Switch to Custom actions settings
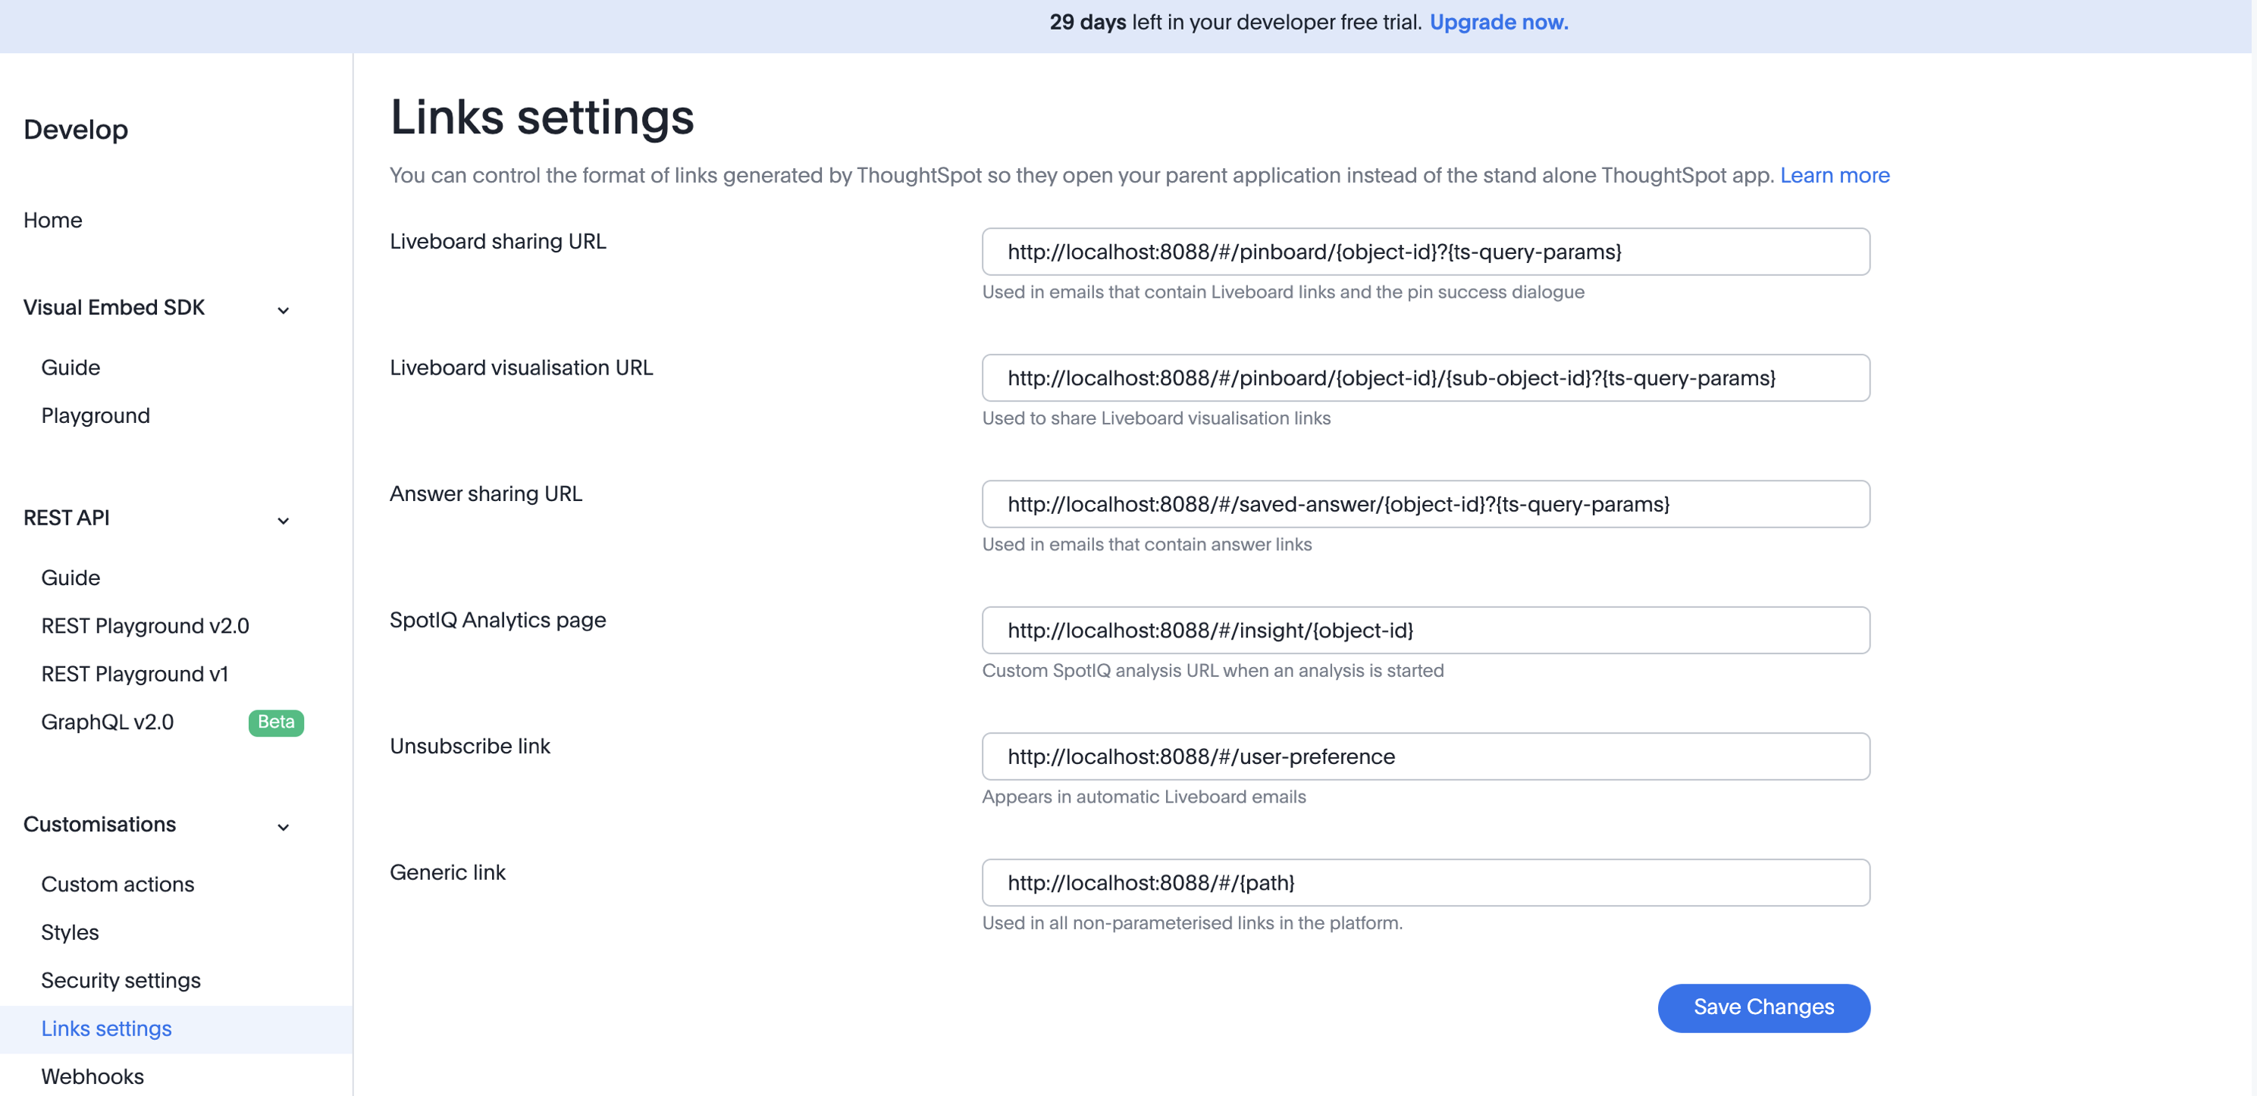The image size is (2257, 1096). pyautogui.click(x=118, y=884)
